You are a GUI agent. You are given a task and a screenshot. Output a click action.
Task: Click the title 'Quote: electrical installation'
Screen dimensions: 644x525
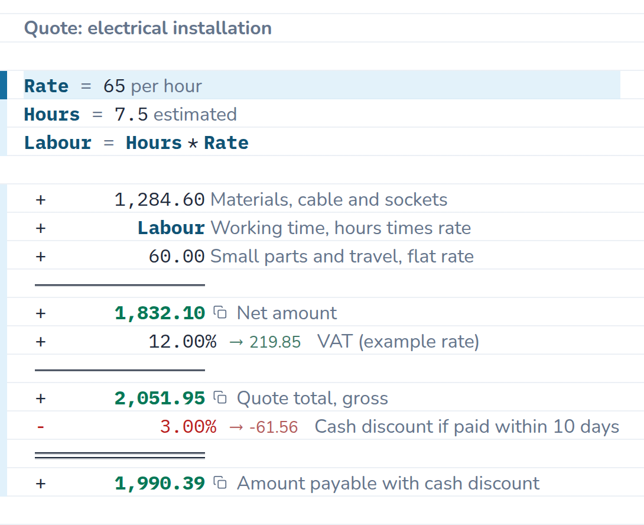pos(148,28)
